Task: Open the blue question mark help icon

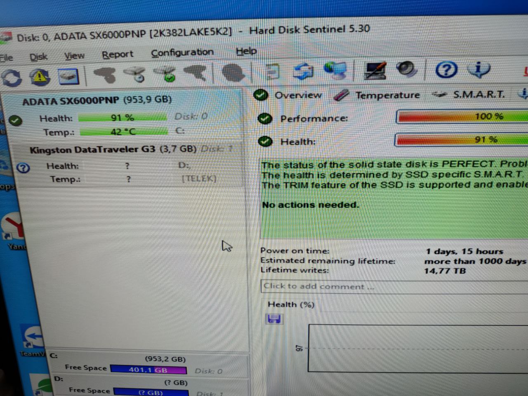Action: point(446,70)
